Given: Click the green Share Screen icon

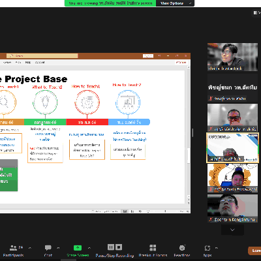Looking at the screenshot, I should (x=78, y=247).
